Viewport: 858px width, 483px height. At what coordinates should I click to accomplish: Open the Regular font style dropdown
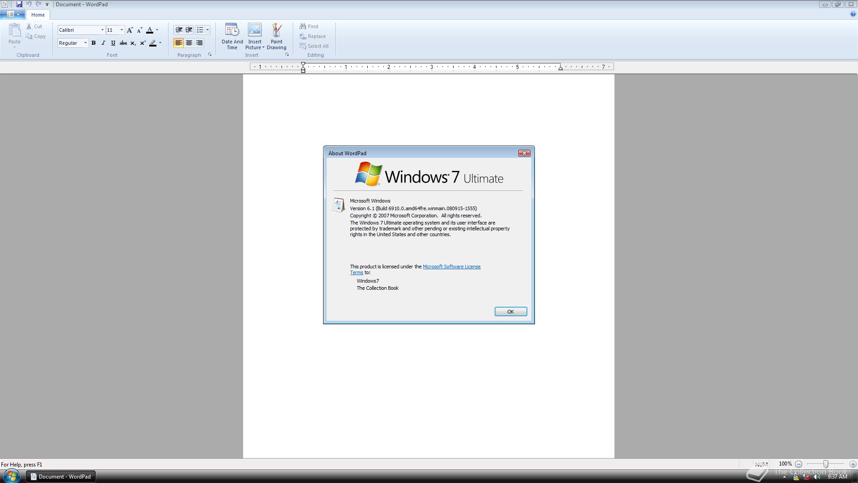click(85, 43)
